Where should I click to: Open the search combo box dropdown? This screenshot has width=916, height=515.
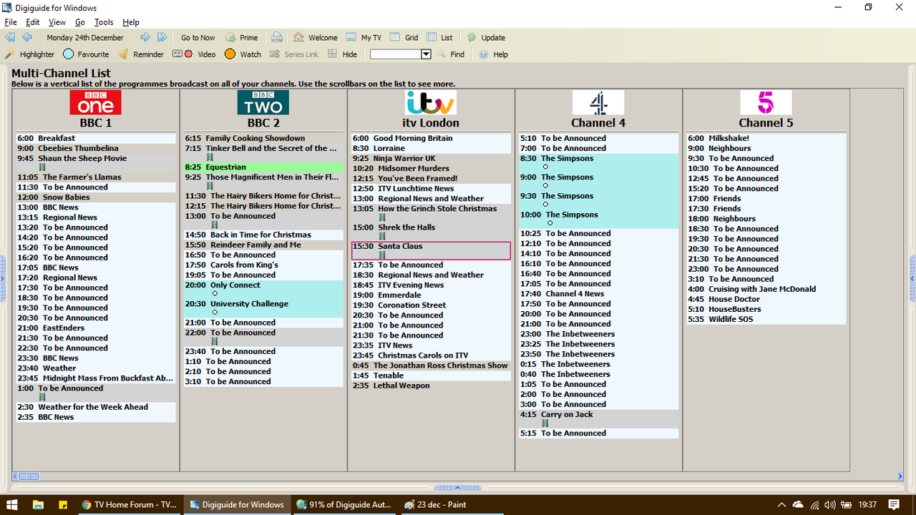426,54
